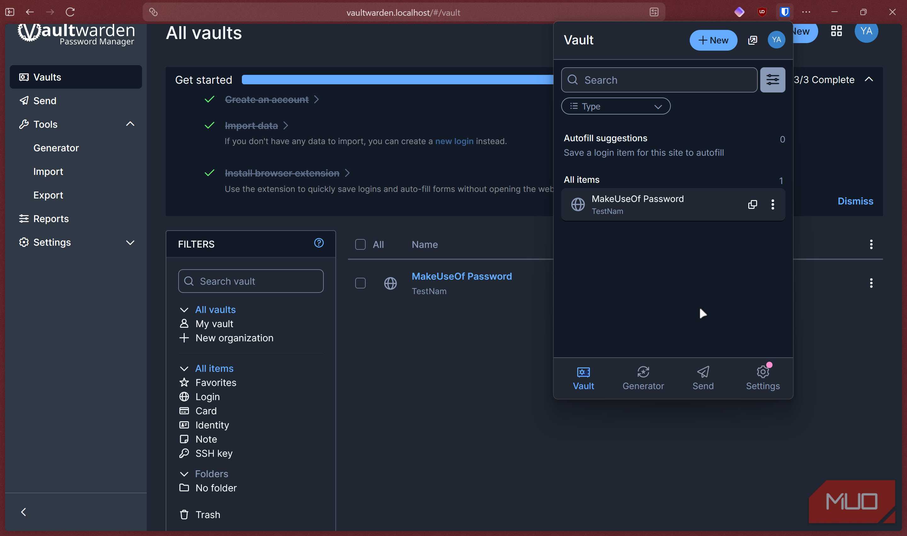
Task: Open the Type filter dropdown in popup
Action: (x=616, y=106)
